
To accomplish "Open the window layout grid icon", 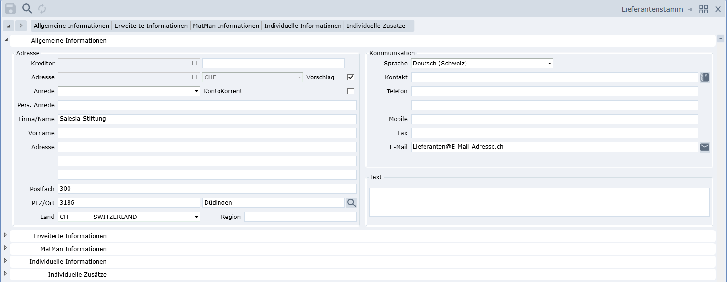I will coord(703,9).
